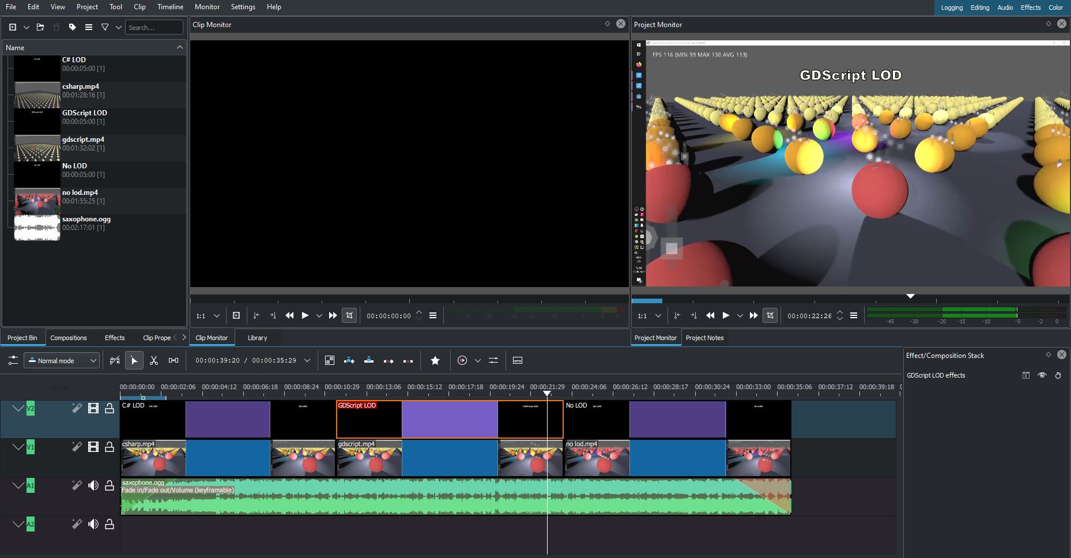Play in the Project Monitor
The width and height of the screenshot is (1071, 558).
(x=726, y=315)
